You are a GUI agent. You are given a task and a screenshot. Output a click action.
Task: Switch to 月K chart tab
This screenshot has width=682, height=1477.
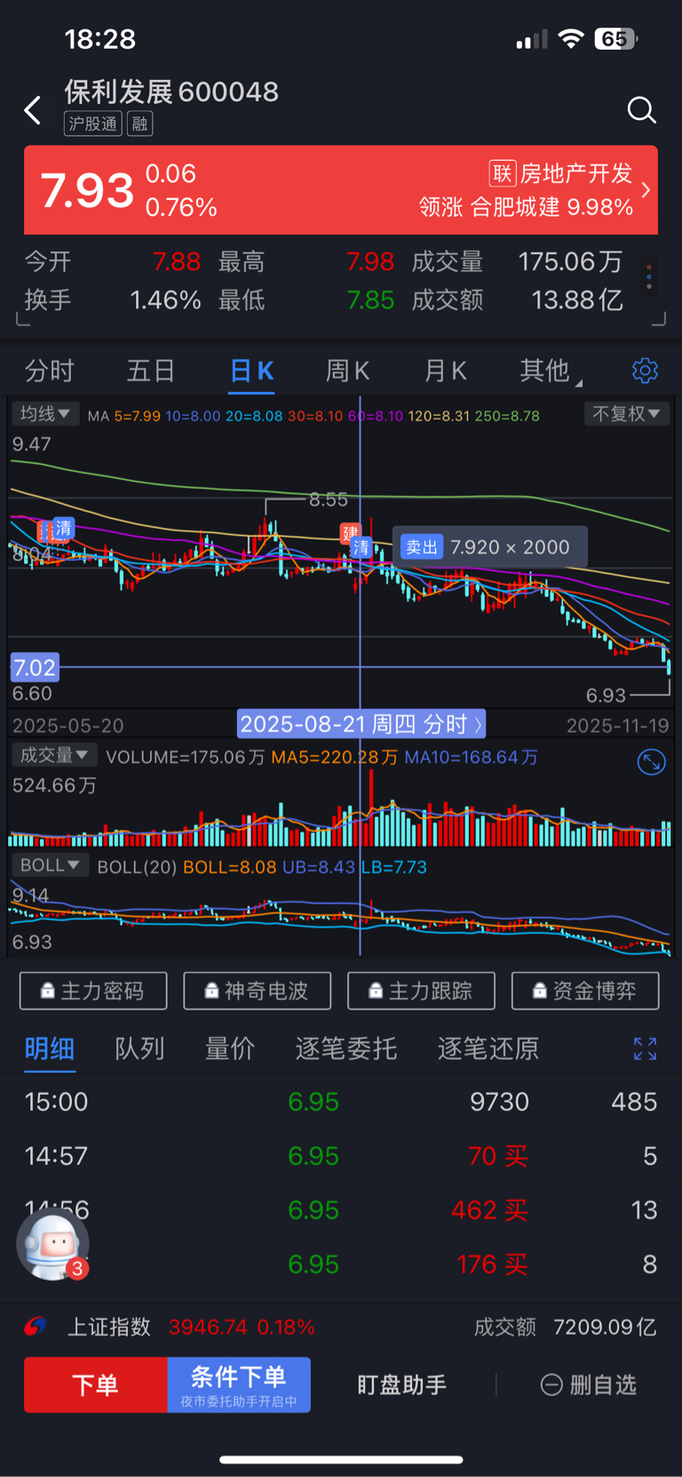click(x=446, y=371)
